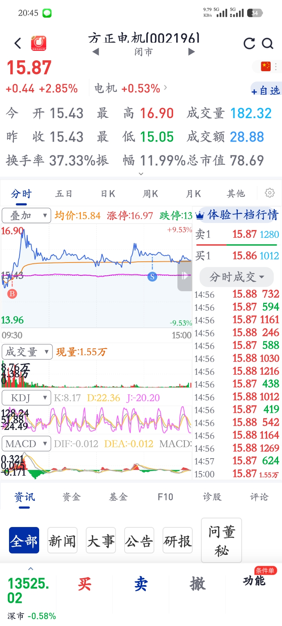Select the 月K chart tab

click(x=193, y=194)
